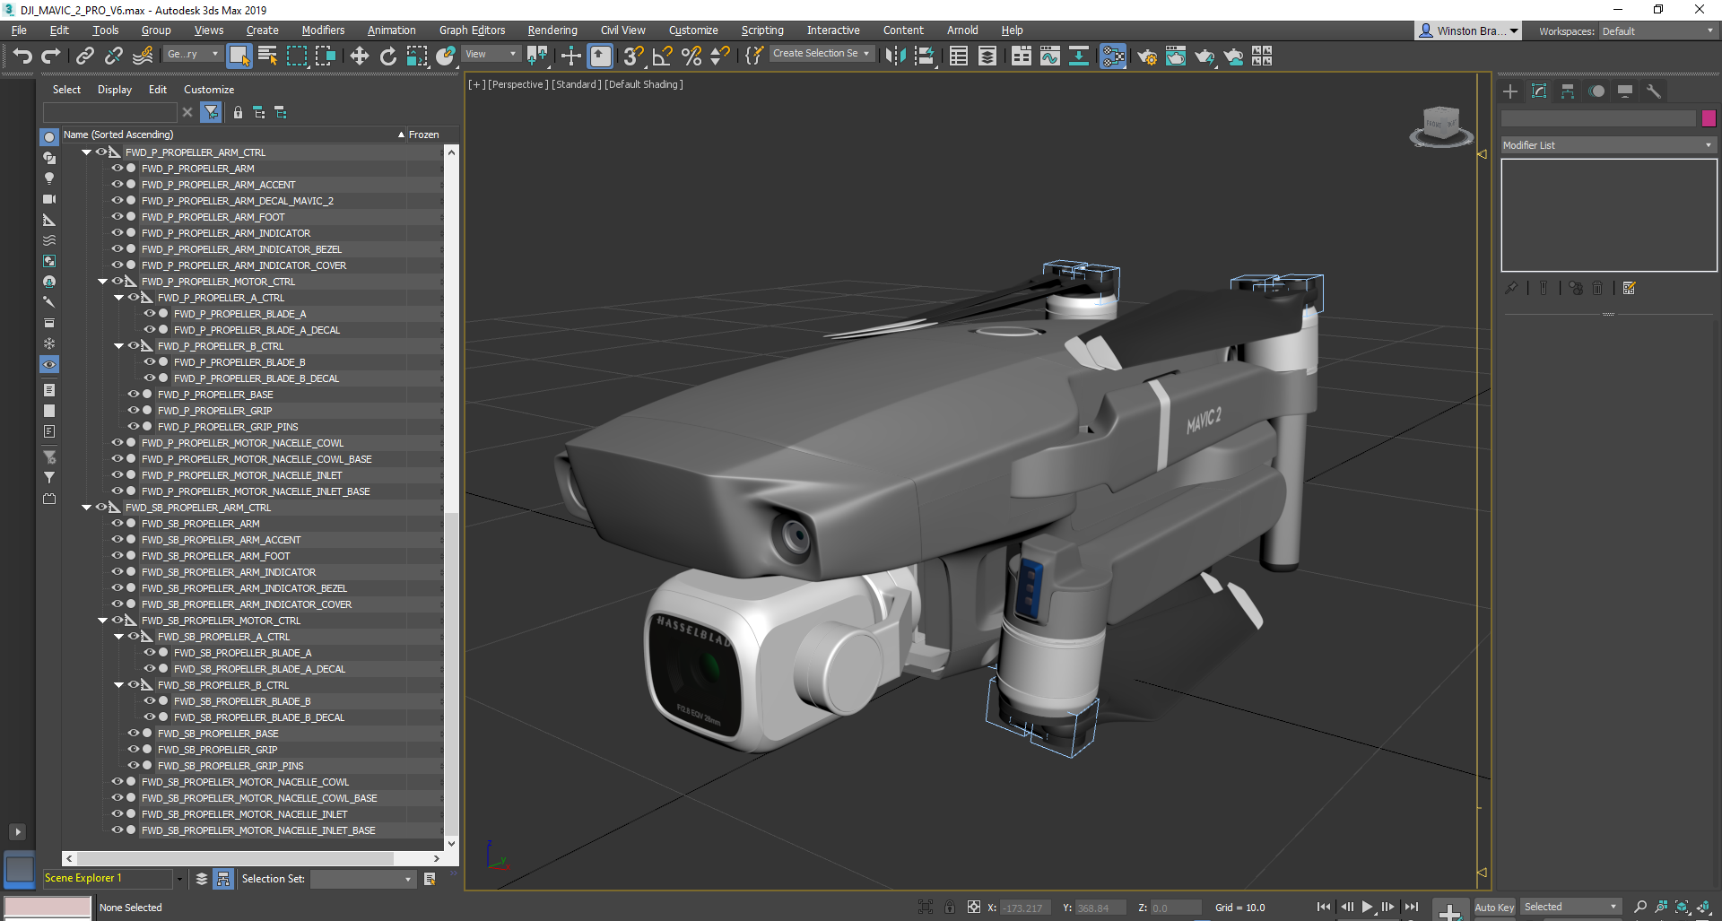Open the Hierarchy panel tab icon
The height and width of the screenshot is (921, 1722).
pyautogui.click(x=1568, y=91)
